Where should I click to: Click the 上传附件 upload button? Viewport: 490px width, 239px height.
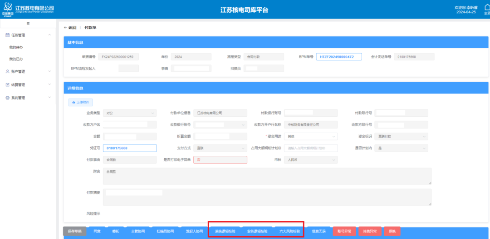coord(80,103)
